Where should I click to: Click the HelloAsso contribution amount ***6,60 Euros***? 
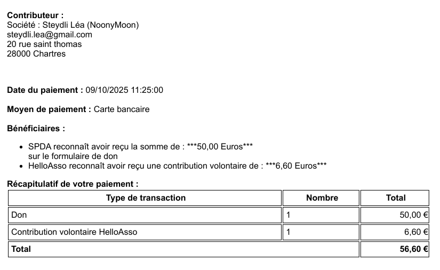pos(296,166)
